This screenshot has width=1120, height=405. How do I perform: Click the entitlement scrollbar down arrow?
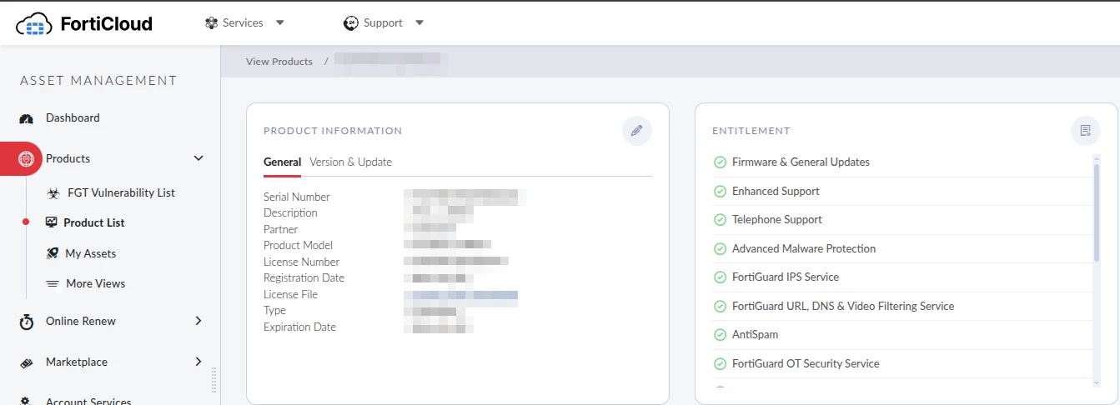(1097, 383)
